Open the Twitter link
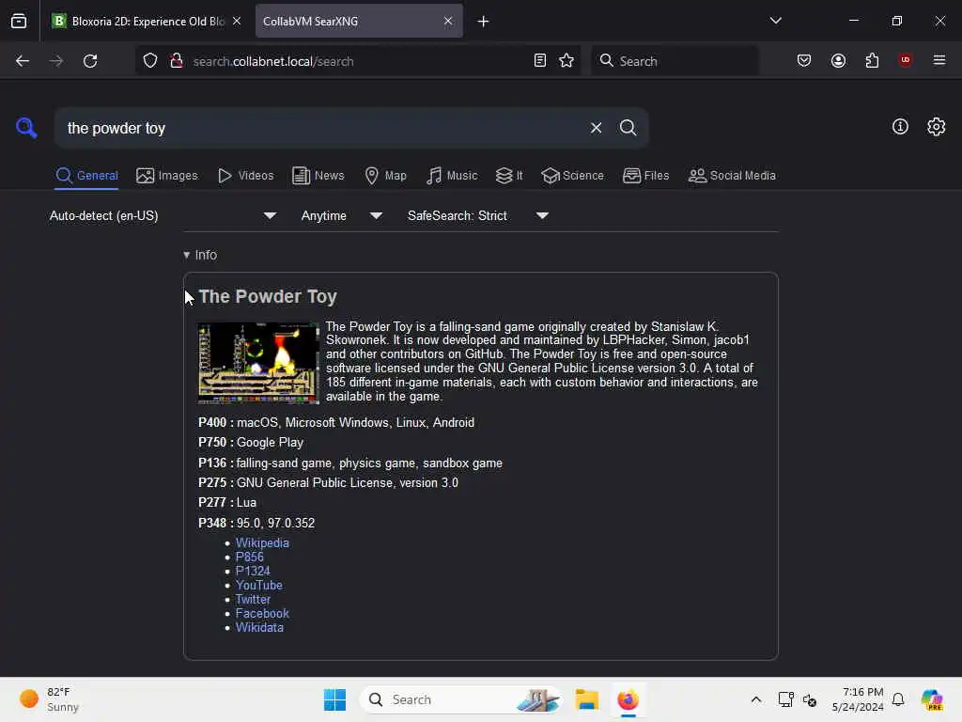The width and height of the screenshot is (962, 722). pyautogui.click(x=253, y=599)
